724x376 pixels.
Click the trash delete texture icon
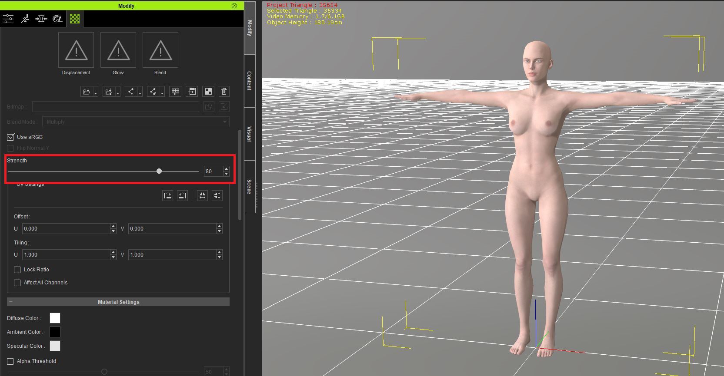(x=224, y=91)
